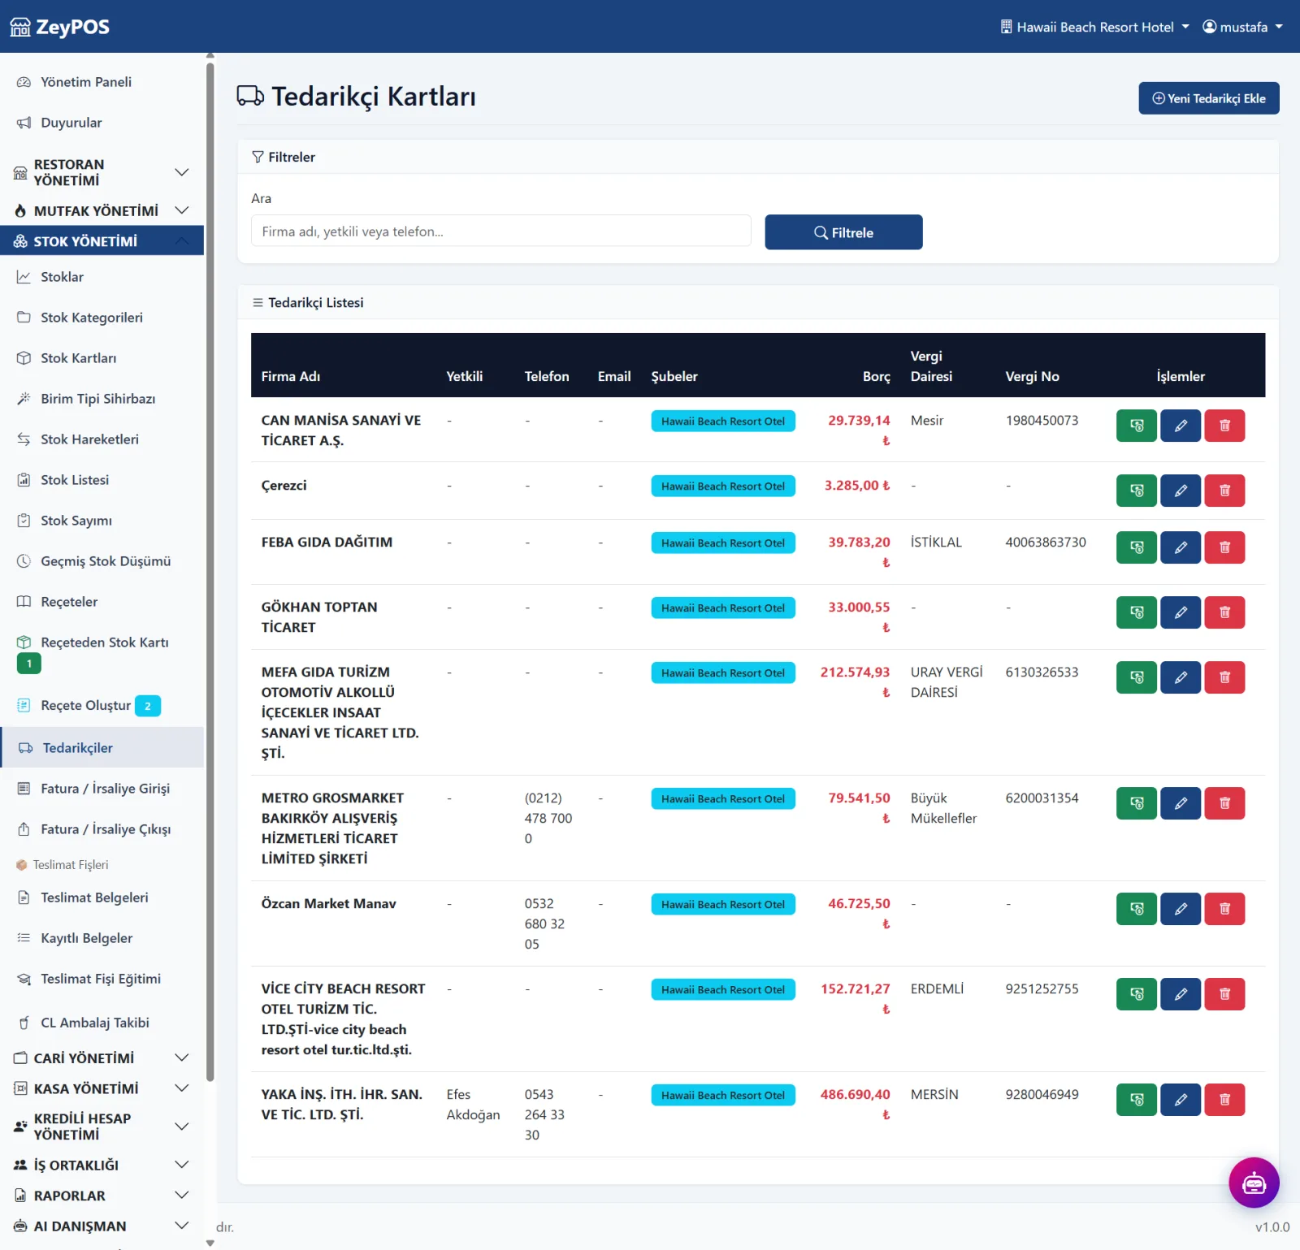Open the Hawaii Beach Resort Hotel dropdown
The height and width of the screenshot is (1250, 1300).
pos(1094,27)
